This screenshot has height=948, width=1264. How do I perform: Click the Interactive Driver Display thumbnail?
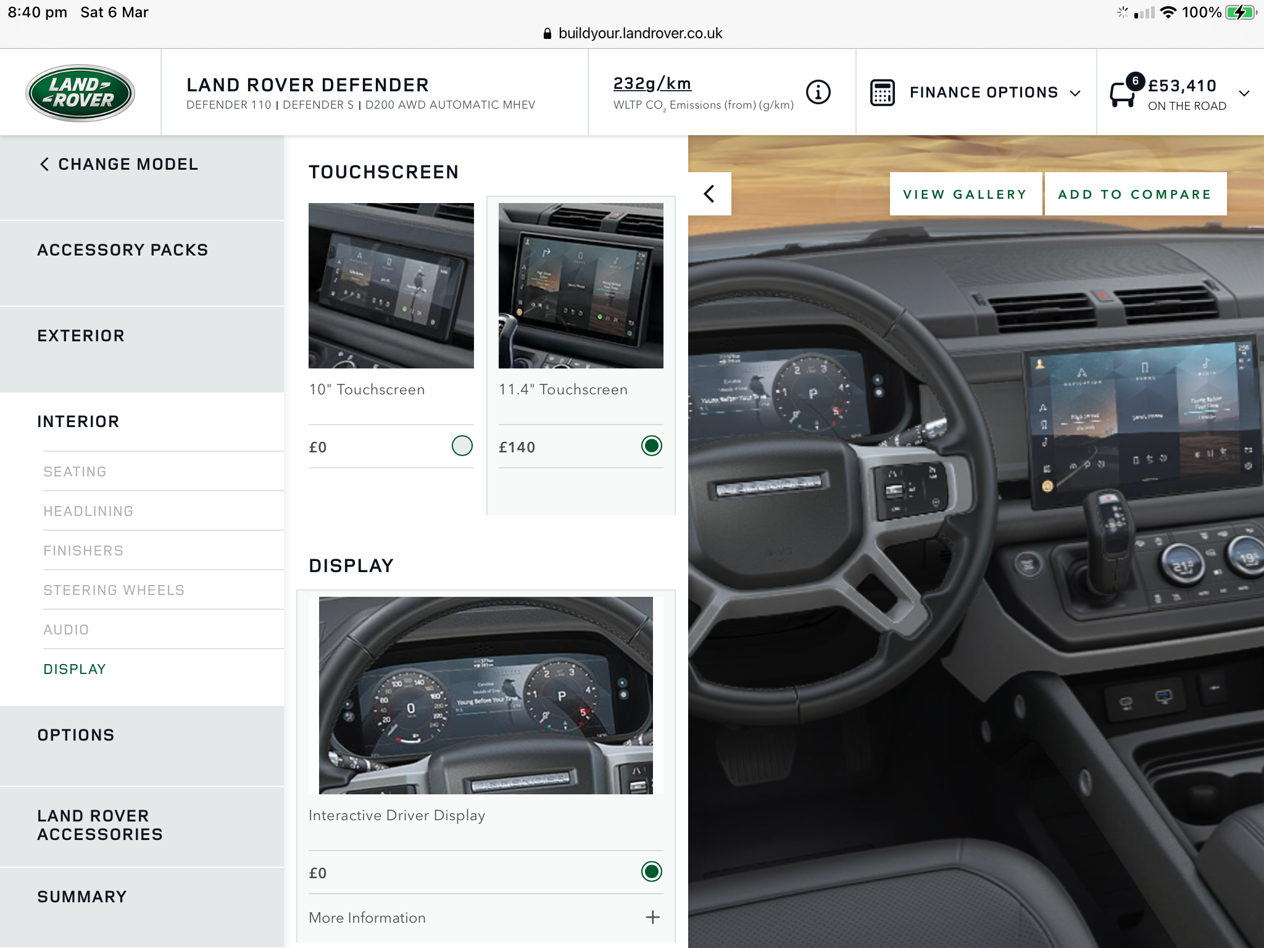[486, 696]
